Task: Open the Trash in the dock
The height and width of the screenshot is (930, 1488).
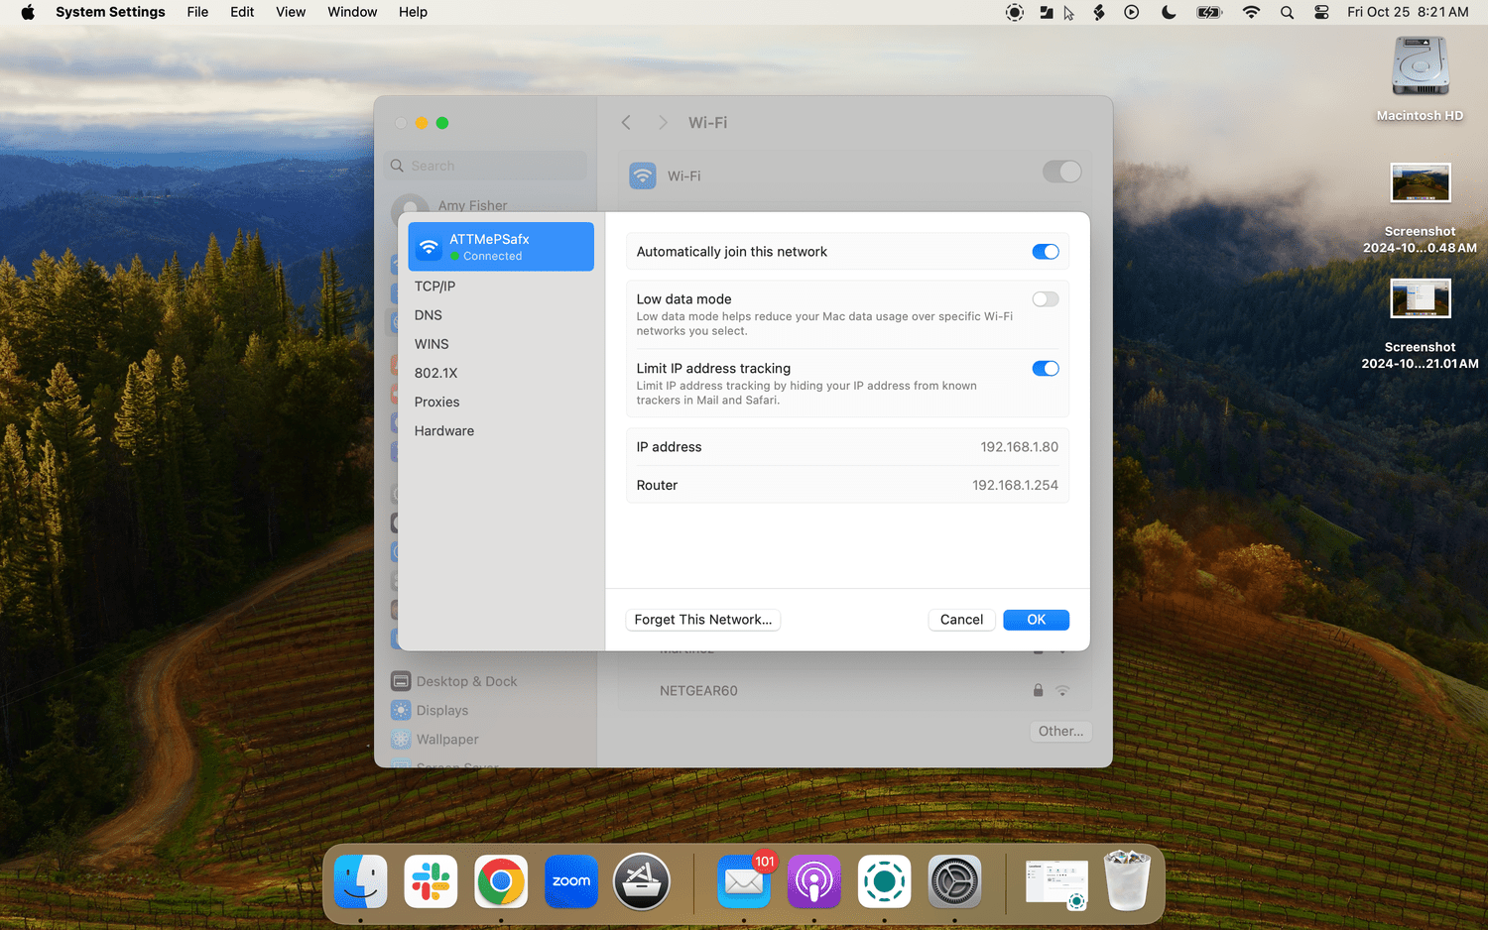Action: point(1127,881)
